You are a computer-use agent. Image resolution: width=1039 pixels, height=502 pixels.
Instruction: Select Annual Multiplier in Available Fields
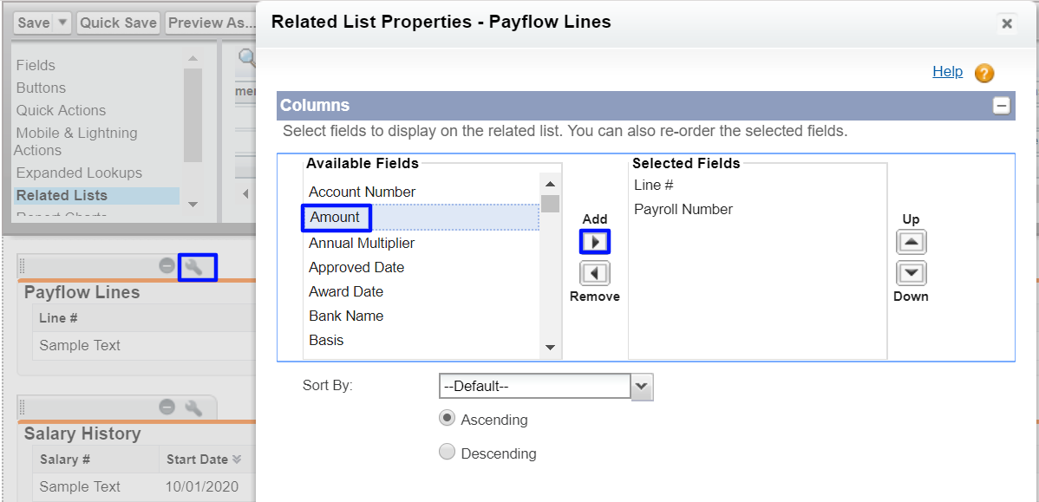coord(362,243)
